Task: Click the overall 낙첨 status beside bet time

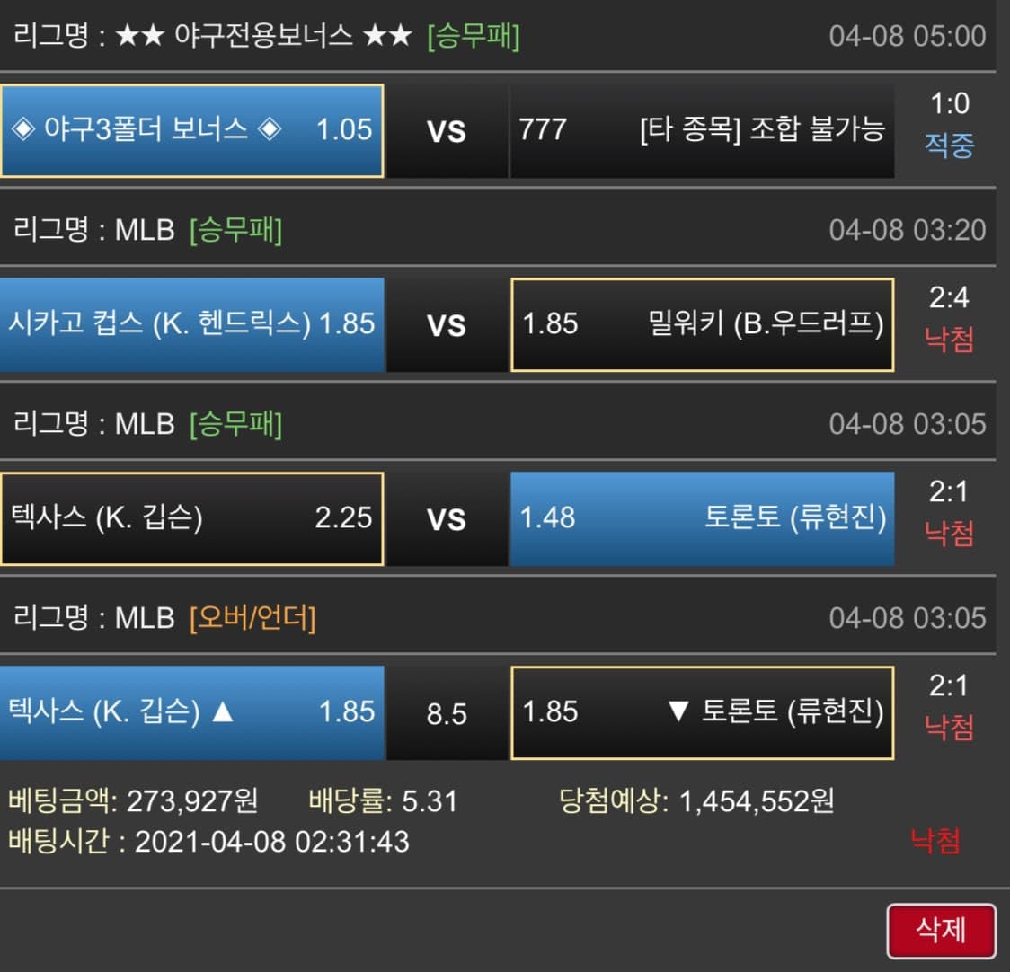Action: tap(935, 841)
